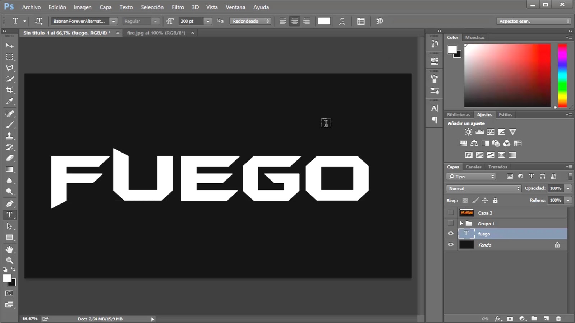Add a Levels adjustment
The image size is (575, 323).
tap(479, 132)
